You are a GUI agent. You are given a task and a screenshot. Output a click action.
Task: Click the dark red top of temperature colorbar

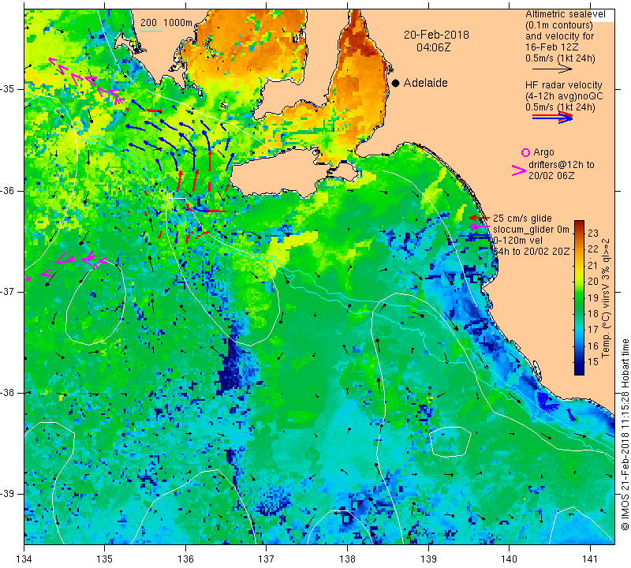pos(579,223)
